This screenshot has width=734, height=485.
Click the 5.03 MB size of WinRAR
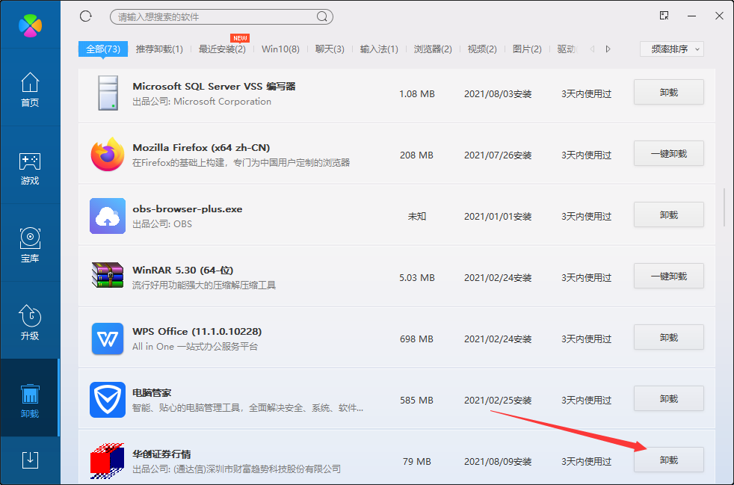pyautogui.click(x=416, y=278)
